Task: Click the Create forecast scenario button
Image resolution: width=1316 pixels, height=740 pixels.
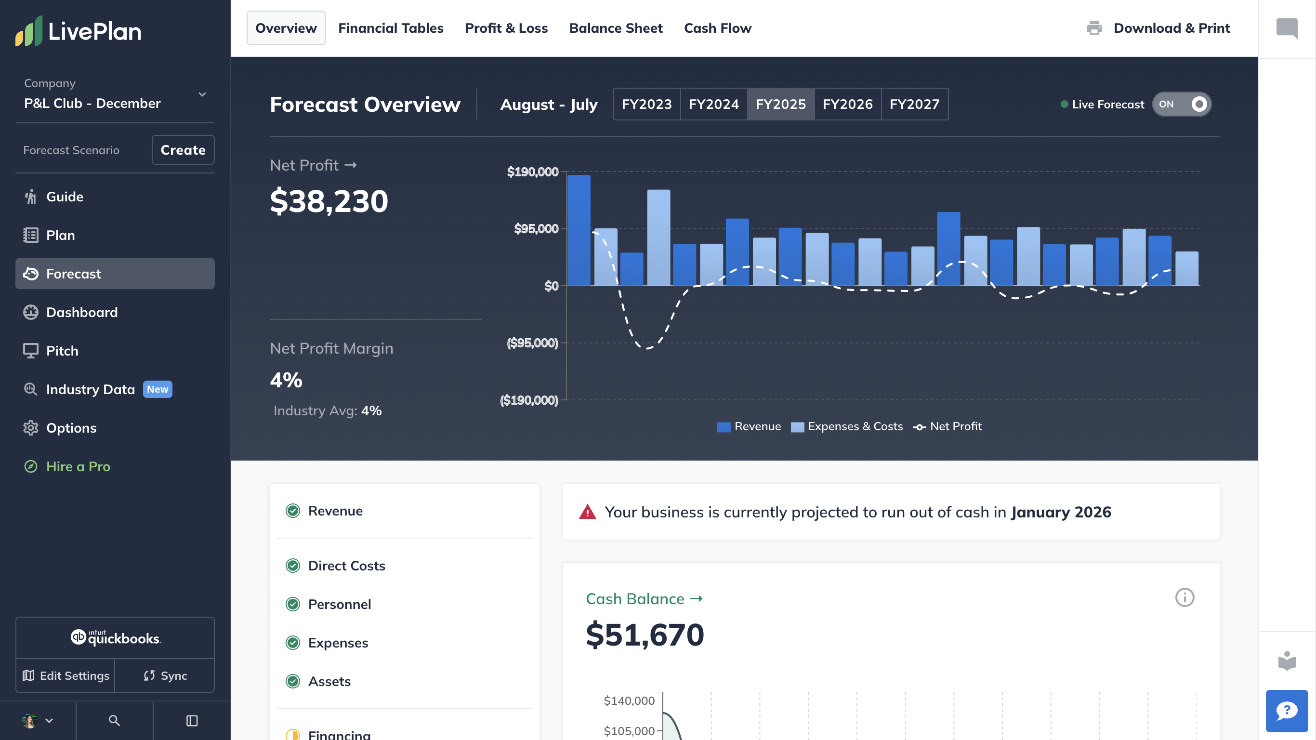Action: tap(183, 150)
